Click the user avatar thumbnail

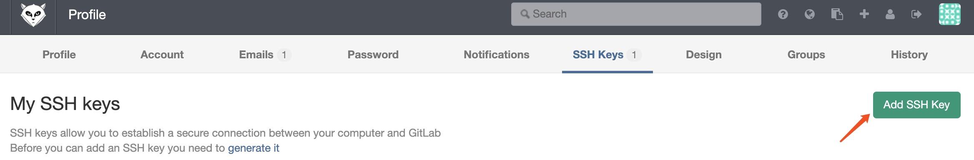pos(950,14)
